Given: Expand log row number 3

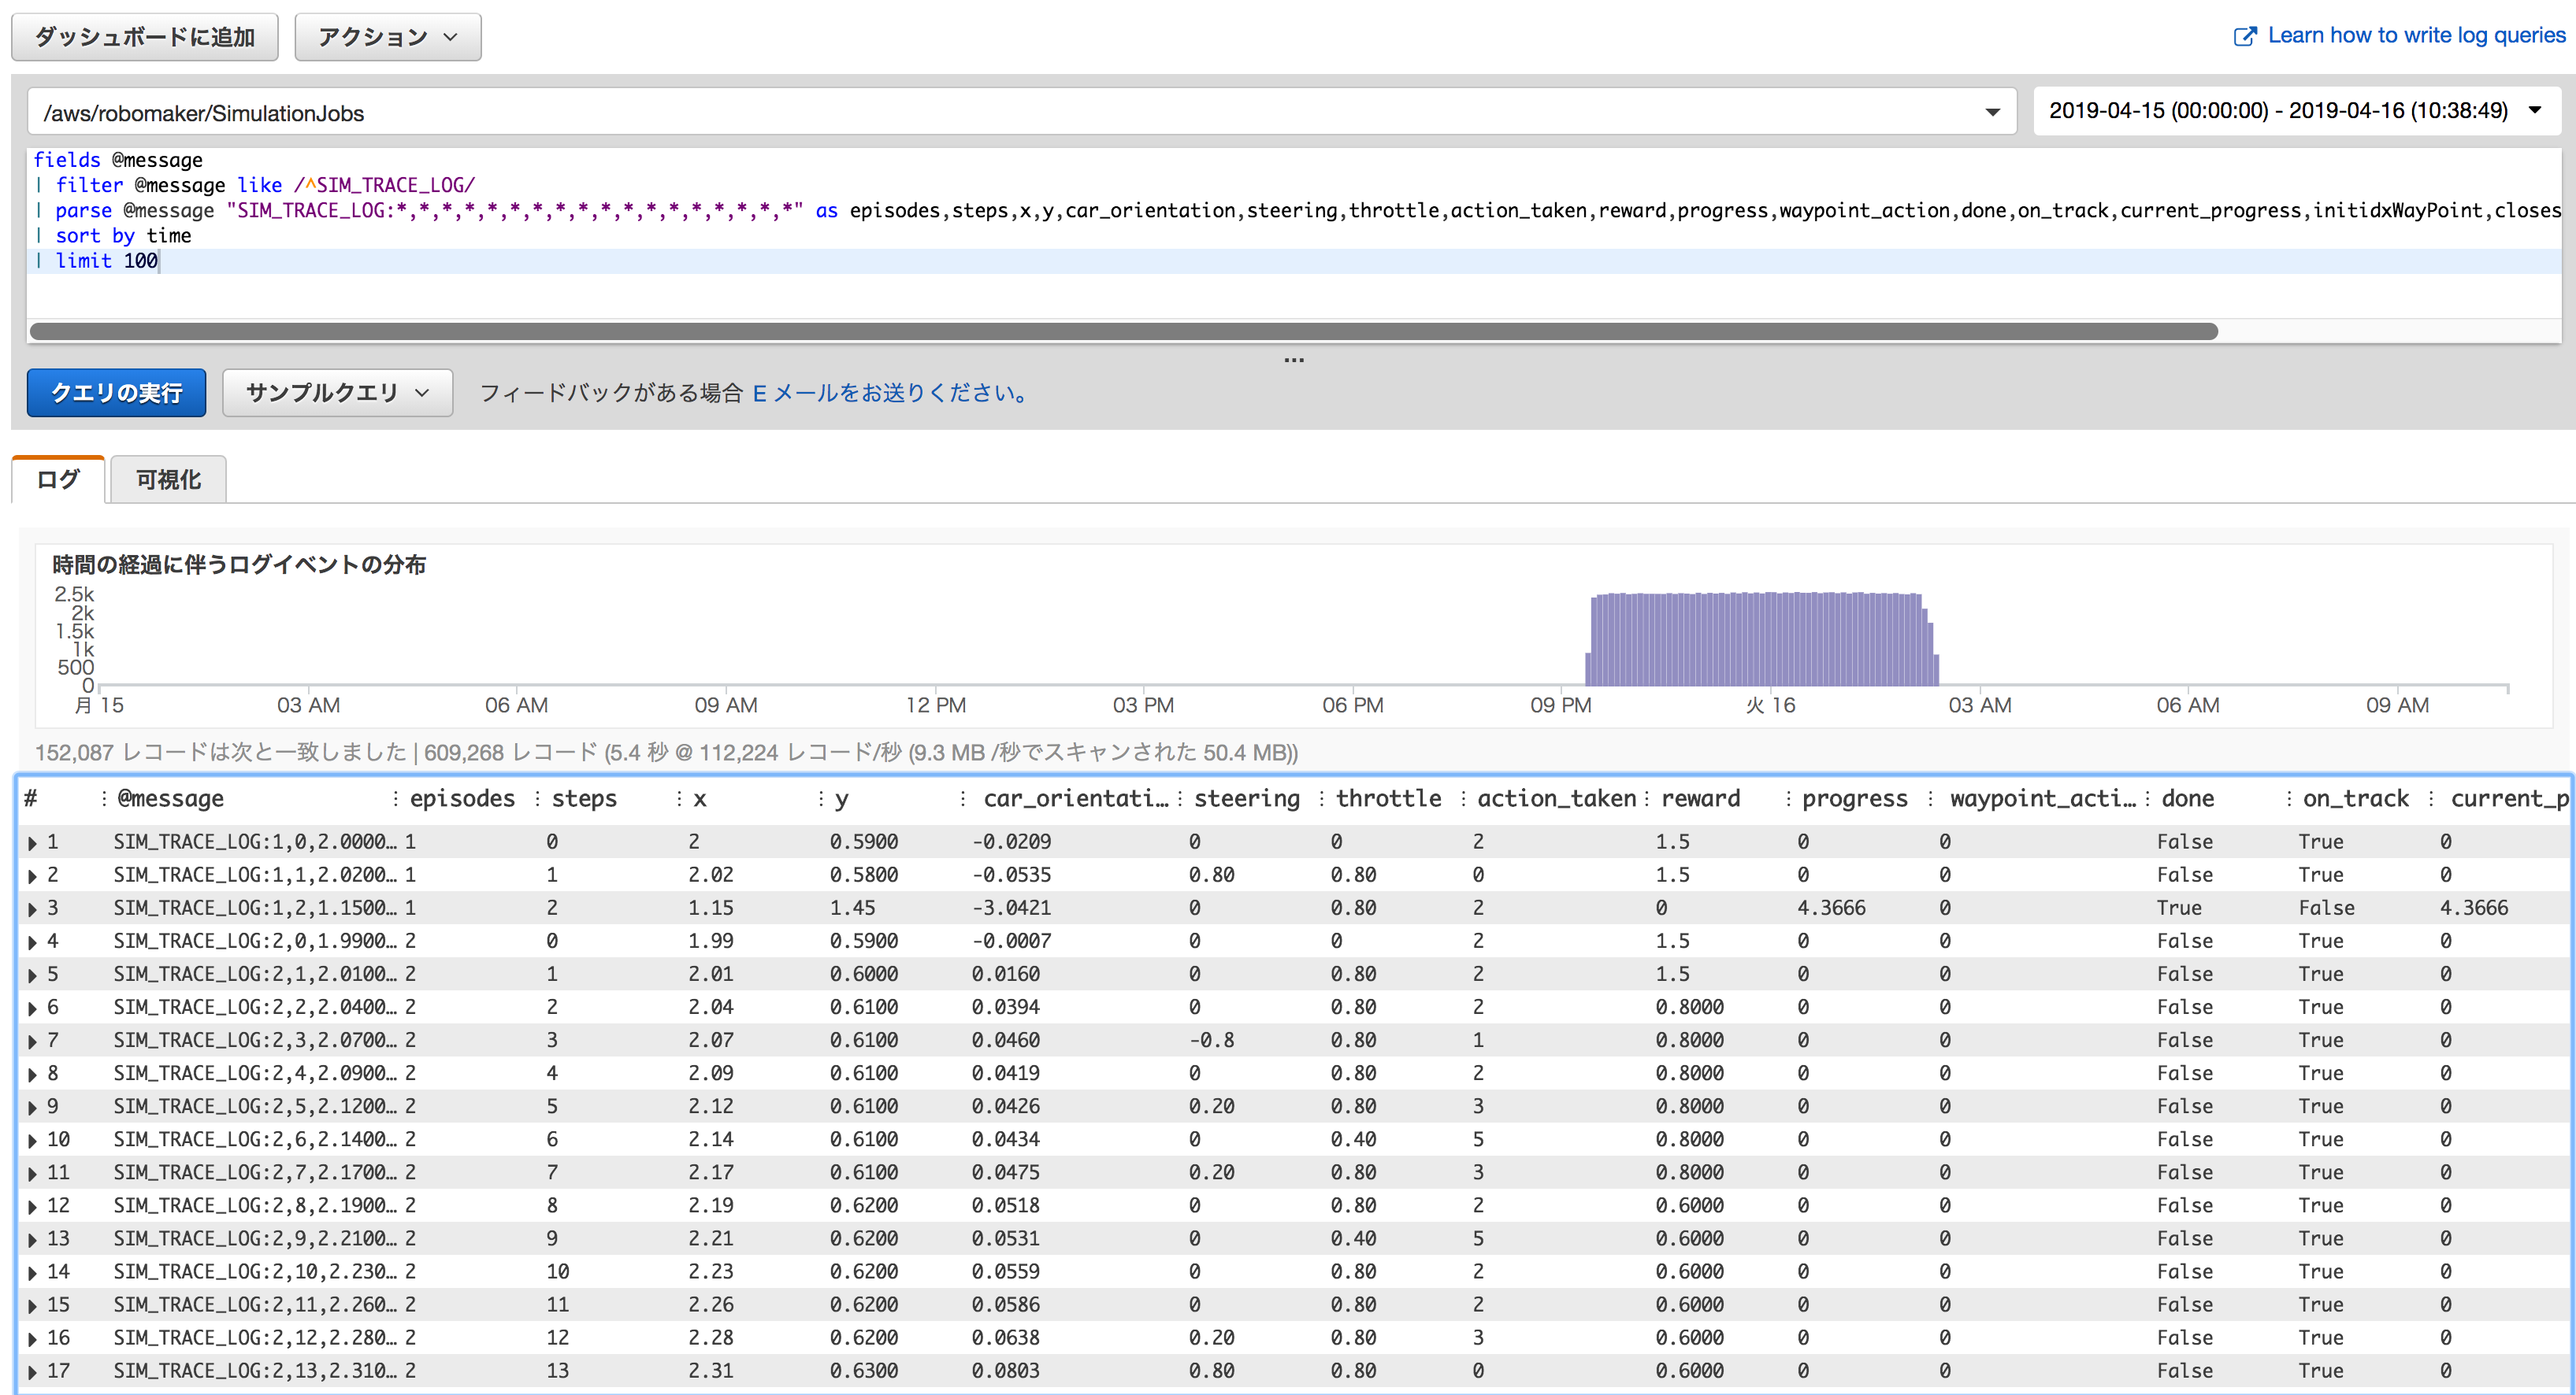Looking at the screenshot, I should coord(33,909).
